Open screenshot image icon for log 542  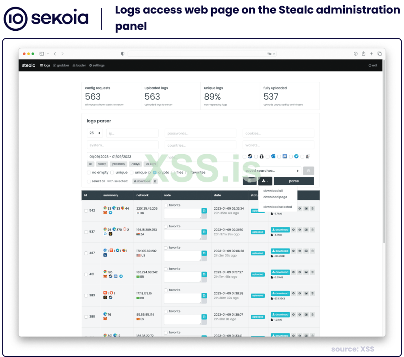point(306,208)
